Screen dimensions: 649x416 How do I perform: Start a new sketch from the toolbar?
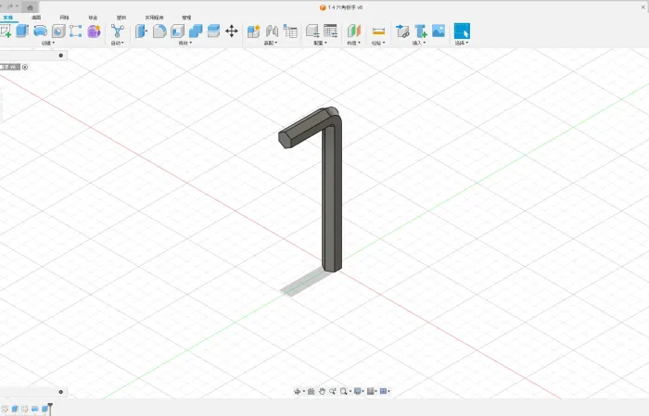click(6, 31)
